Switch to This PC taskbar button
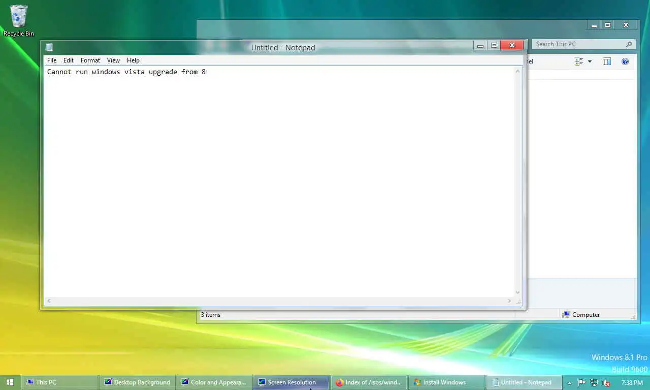650x390 pixels. point(60,382)
